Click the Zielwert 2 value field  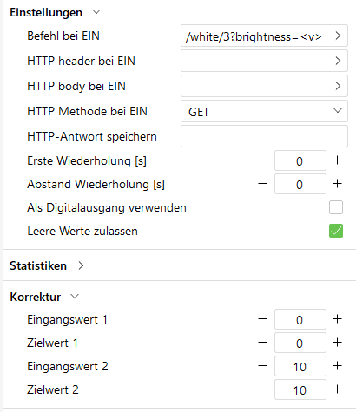(x=300, y=389)
